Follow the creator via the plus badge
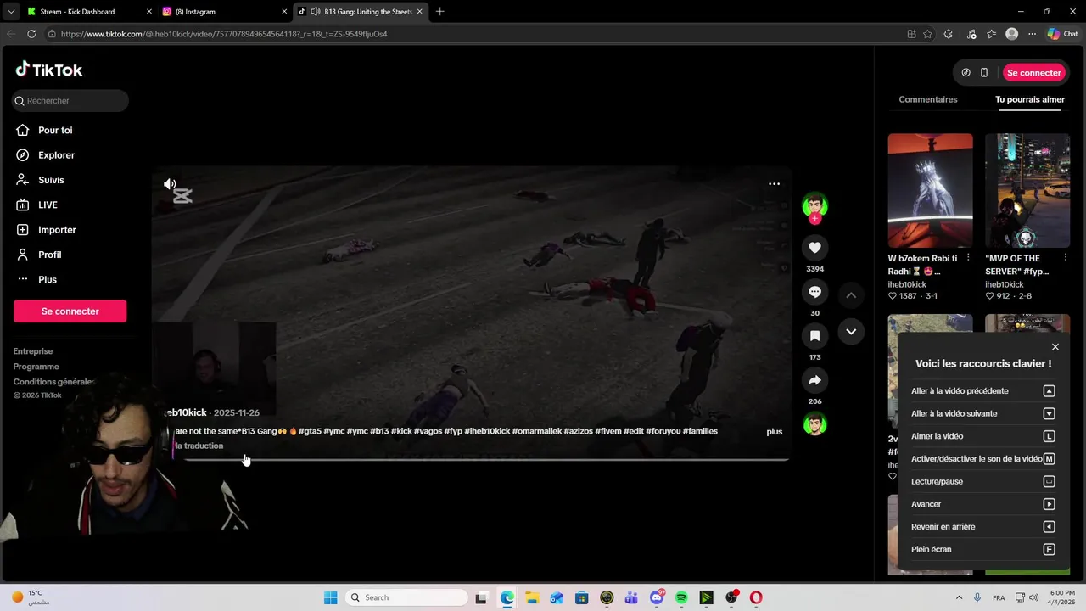The image size is (1086, 611). [814, 219]
